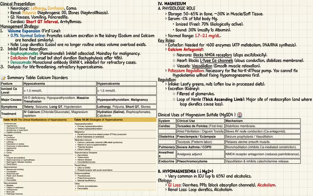Click 'Shortened QTc interval' in Table 16-25
Image resolution: width=313 pixels, height=196 pixels.
16,128
